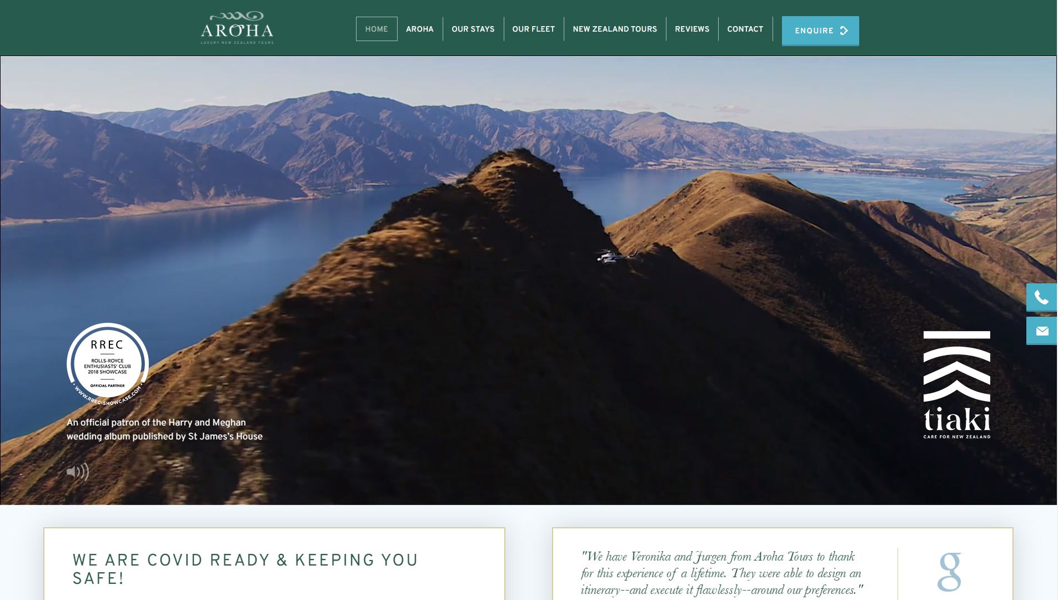
Task: Click the RREC Rolls-Royce badge
Action: pyautogui.click(x=108, y=364)
